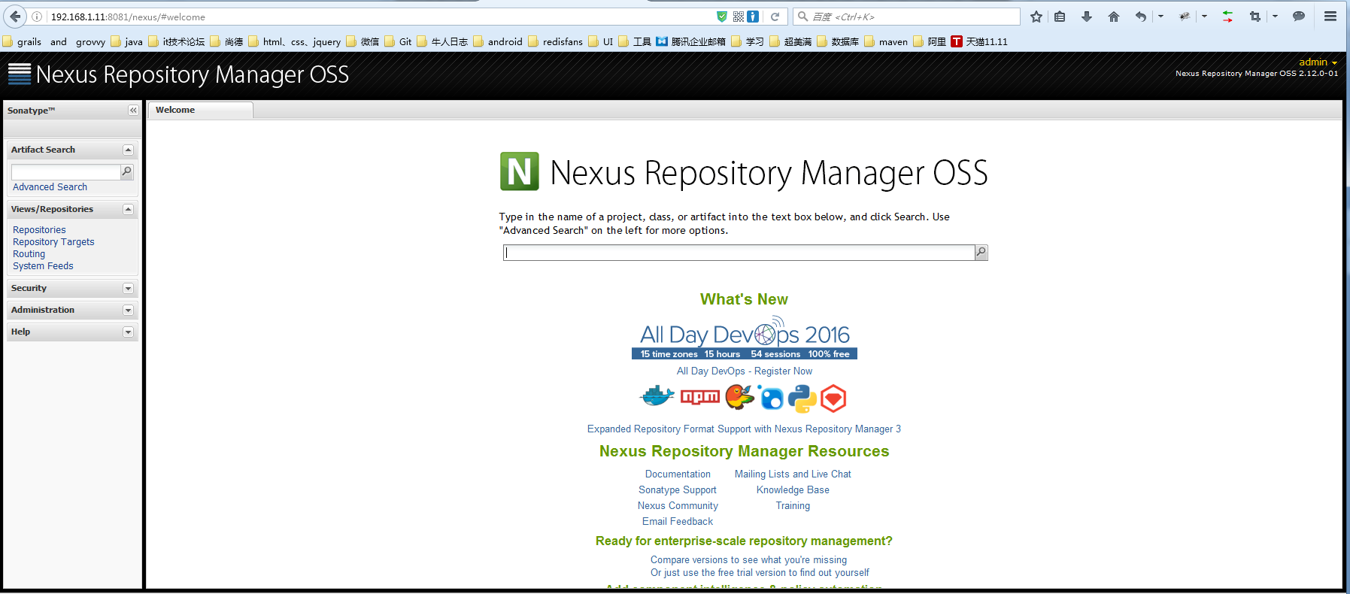Click the Python logo icon
Viewport: 1350px width, 594px height.
pos(802,399)
